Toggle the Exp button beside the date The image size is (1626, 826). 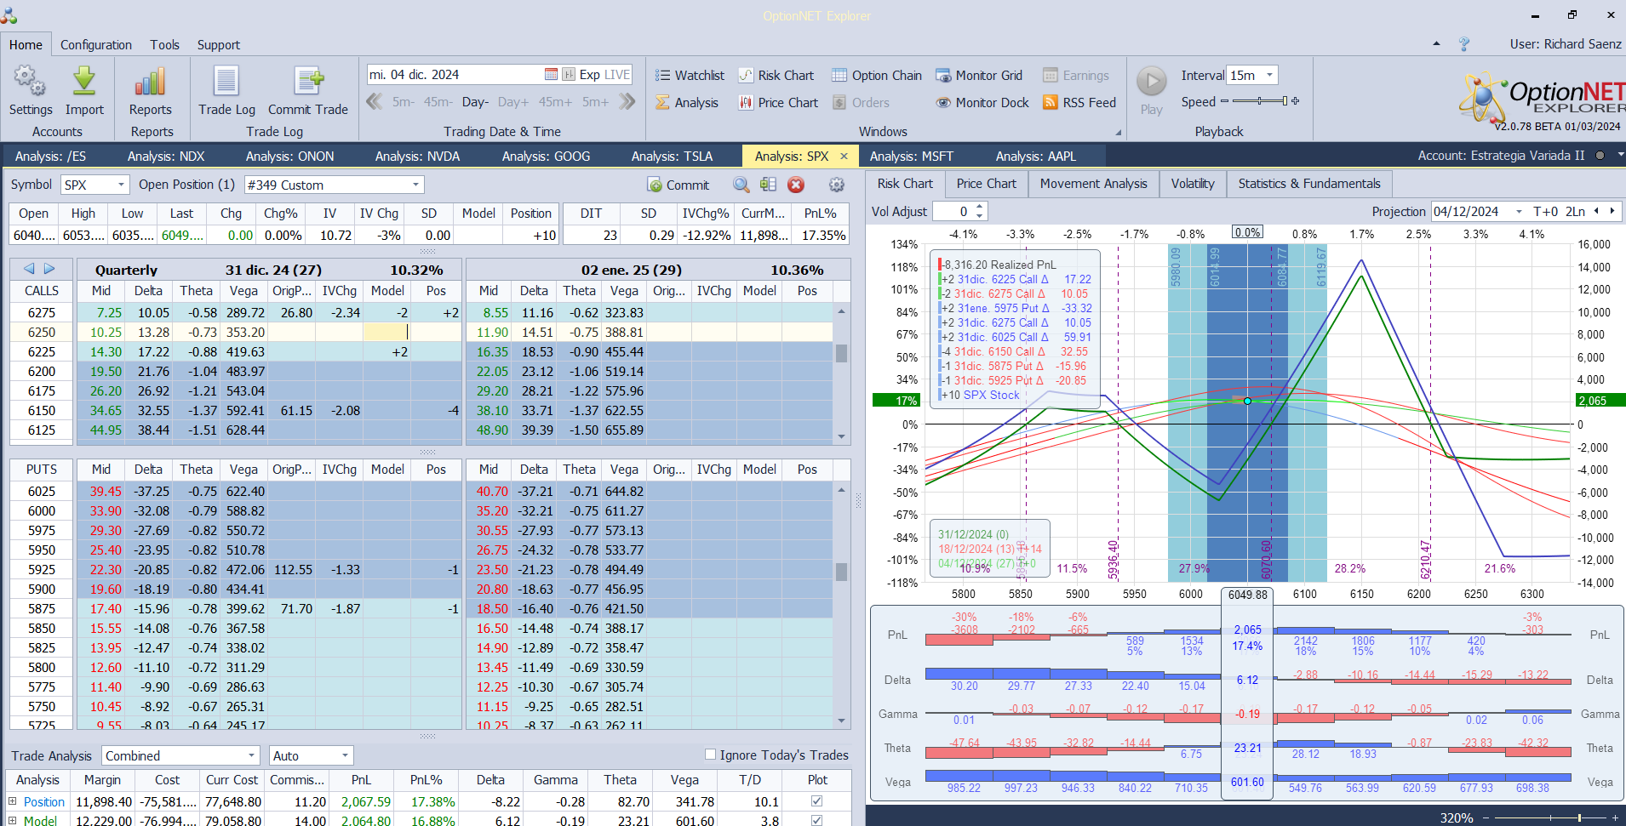click(589, 75)
